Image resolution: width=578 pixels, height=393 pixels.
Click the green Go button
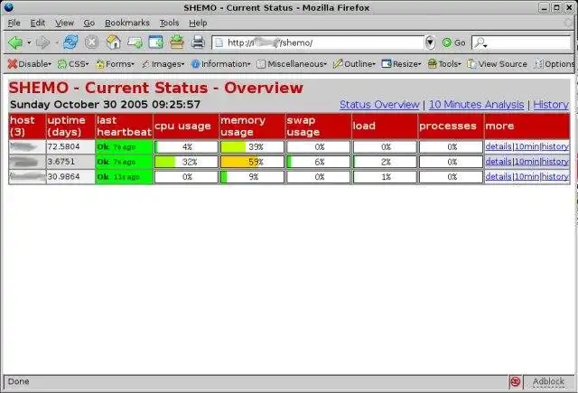coord(453,42)
